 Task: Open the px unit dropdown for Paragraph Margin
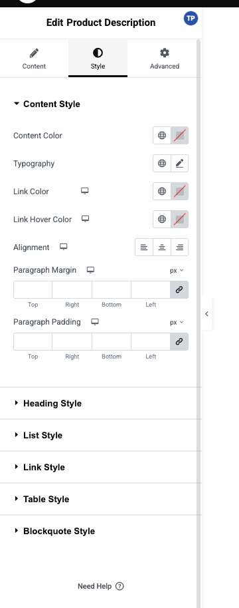click(177, 271)
